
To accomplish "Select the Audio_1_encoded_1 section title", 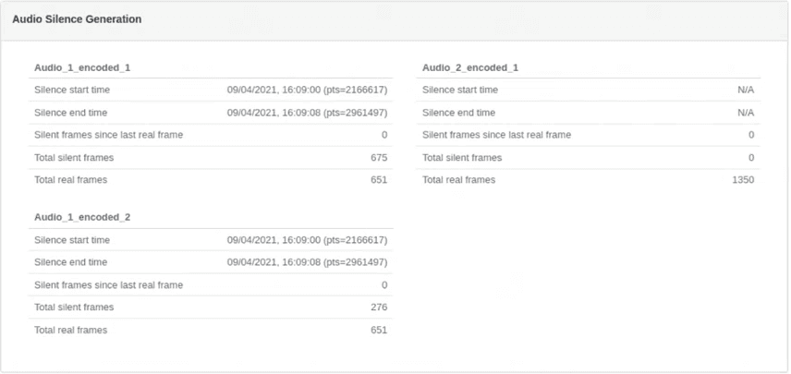I will point(82,67).
